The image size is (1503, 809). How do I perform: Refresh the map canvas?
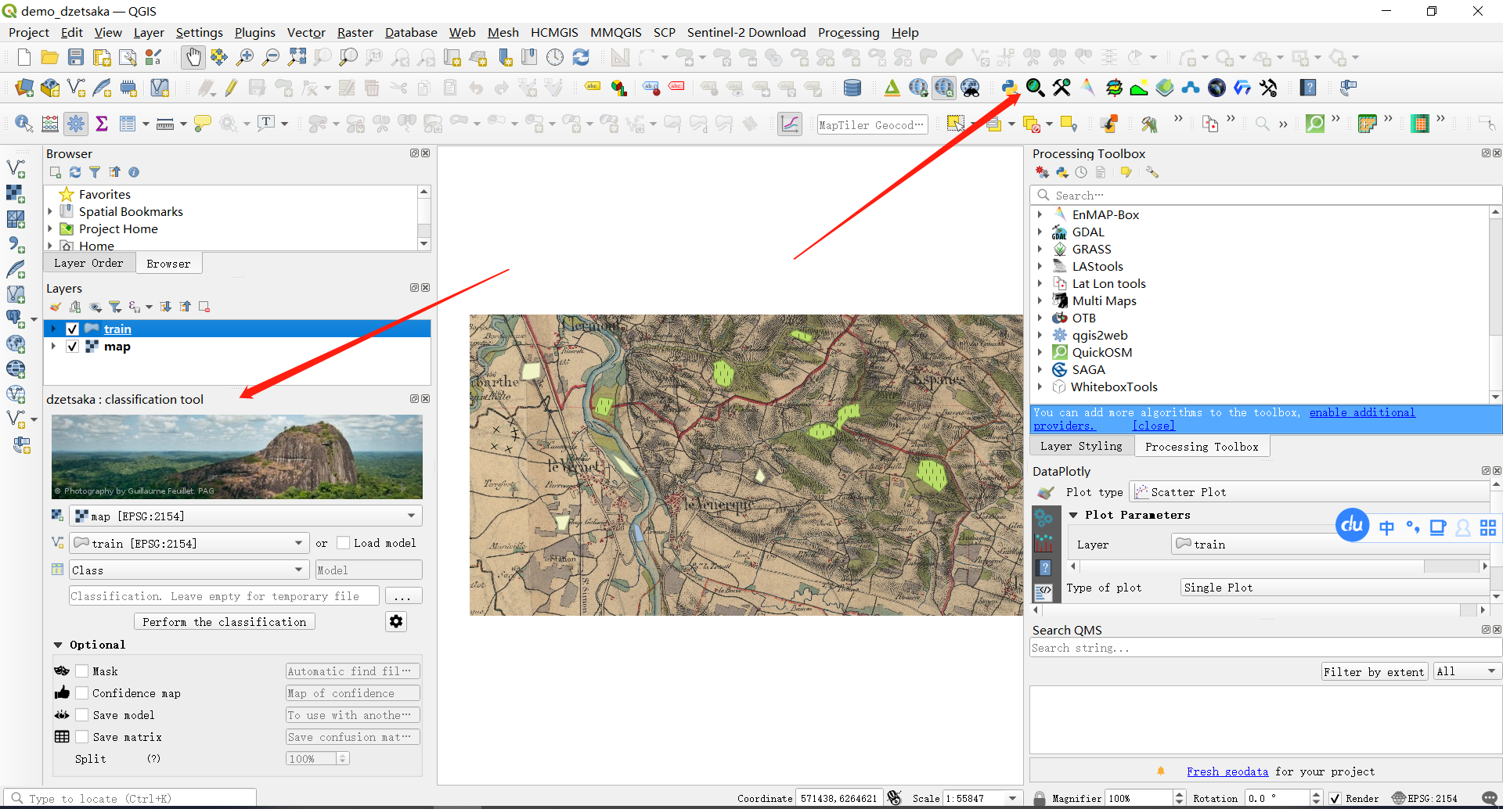click(580, 56)
